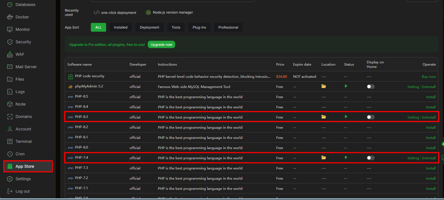Open Mail Server in sidebar
This screenshot has width=444, height=200.
tap(26, 67)
